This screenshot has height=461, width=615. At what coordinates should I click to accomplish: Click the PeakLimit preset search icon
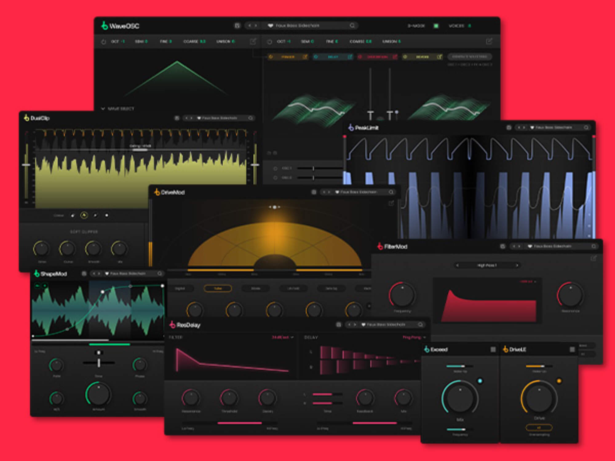(586, 127)
